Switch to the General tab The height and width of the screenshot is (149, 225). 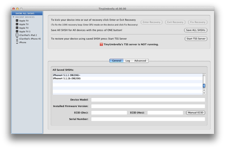click(x=116, y=61)
